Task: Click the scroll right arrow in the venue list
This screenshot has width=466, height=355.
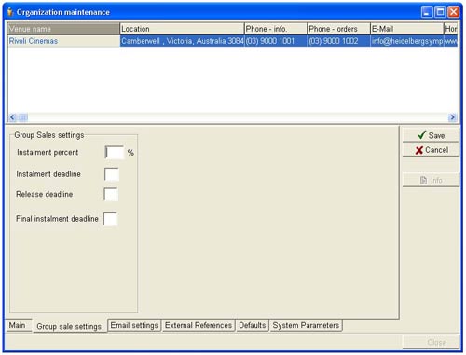Action: (453, 117)
